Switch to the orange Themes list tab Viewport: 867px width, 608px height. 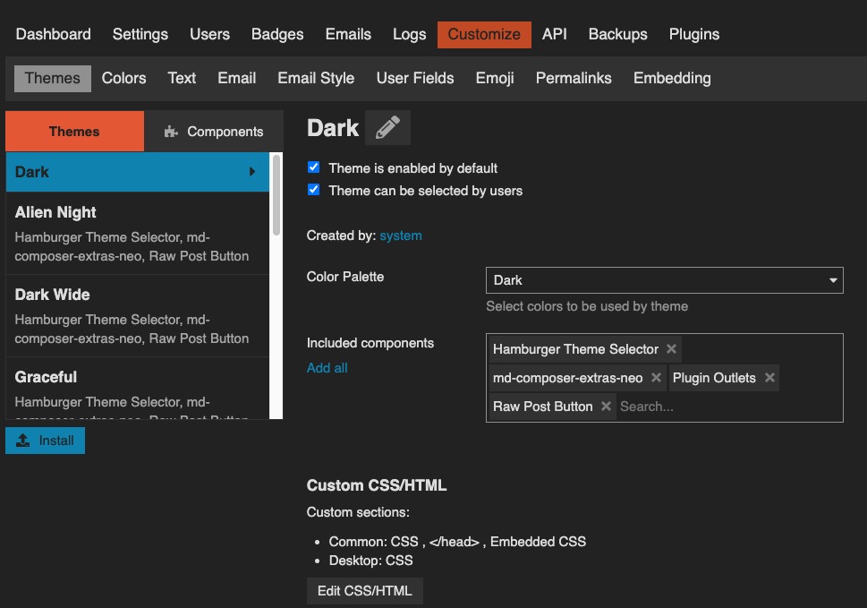pyautogui.click(x=74, y=132)
